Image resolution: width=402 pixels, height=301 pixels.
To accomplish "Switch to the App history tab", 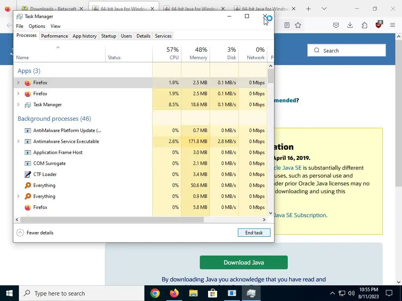I will pos(85,36).
